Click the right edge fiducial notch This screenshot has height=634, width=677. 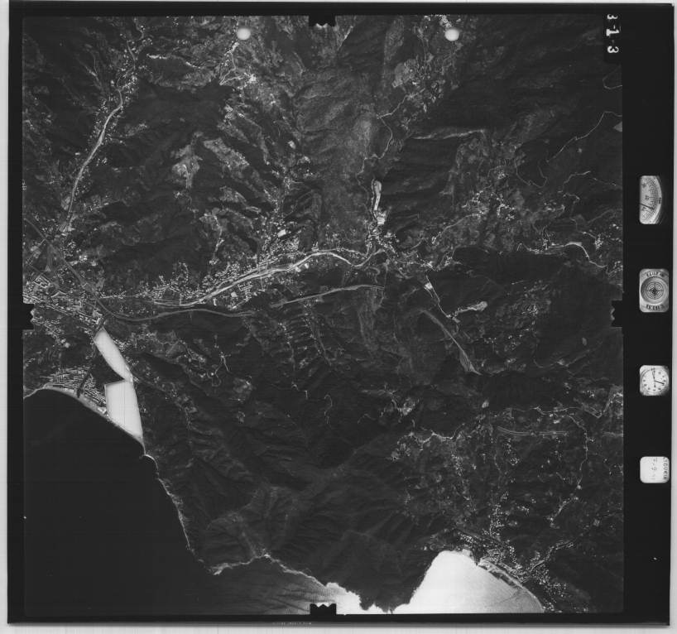(616, 312)
